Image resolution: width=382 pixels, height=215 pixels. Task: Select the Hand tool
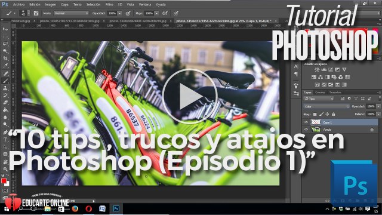pyautogui.click(x=5, y=162)
